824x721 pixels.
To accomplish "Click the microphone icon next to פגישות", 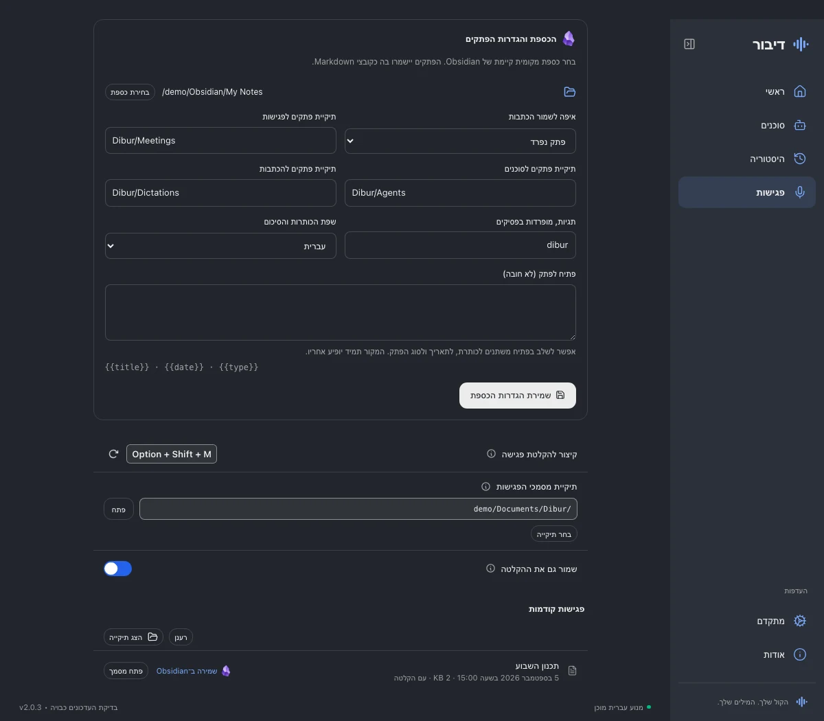I will [800, 192].
